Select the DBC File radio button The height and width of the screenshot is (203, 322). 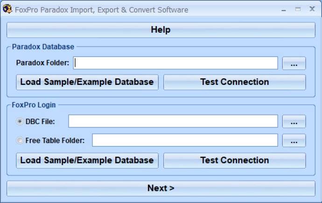click(20, 121)
